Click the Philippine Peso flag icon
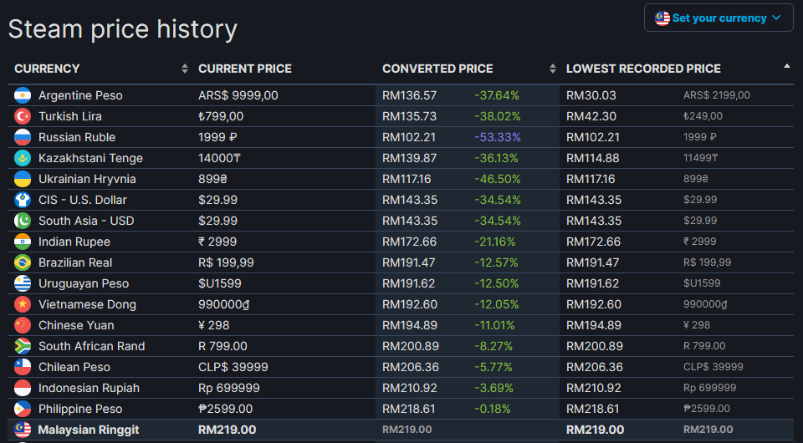803x443 pixels. click(23, 409)
